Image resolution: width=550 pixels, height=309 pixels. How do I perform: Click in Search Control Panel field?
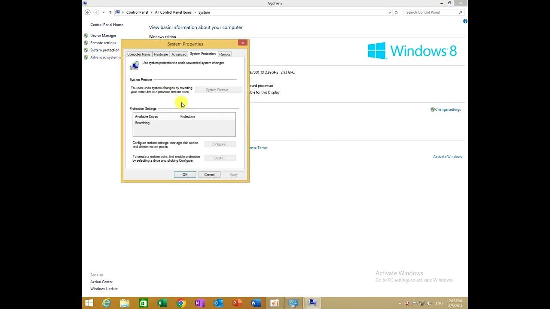(x=431, y=12)
